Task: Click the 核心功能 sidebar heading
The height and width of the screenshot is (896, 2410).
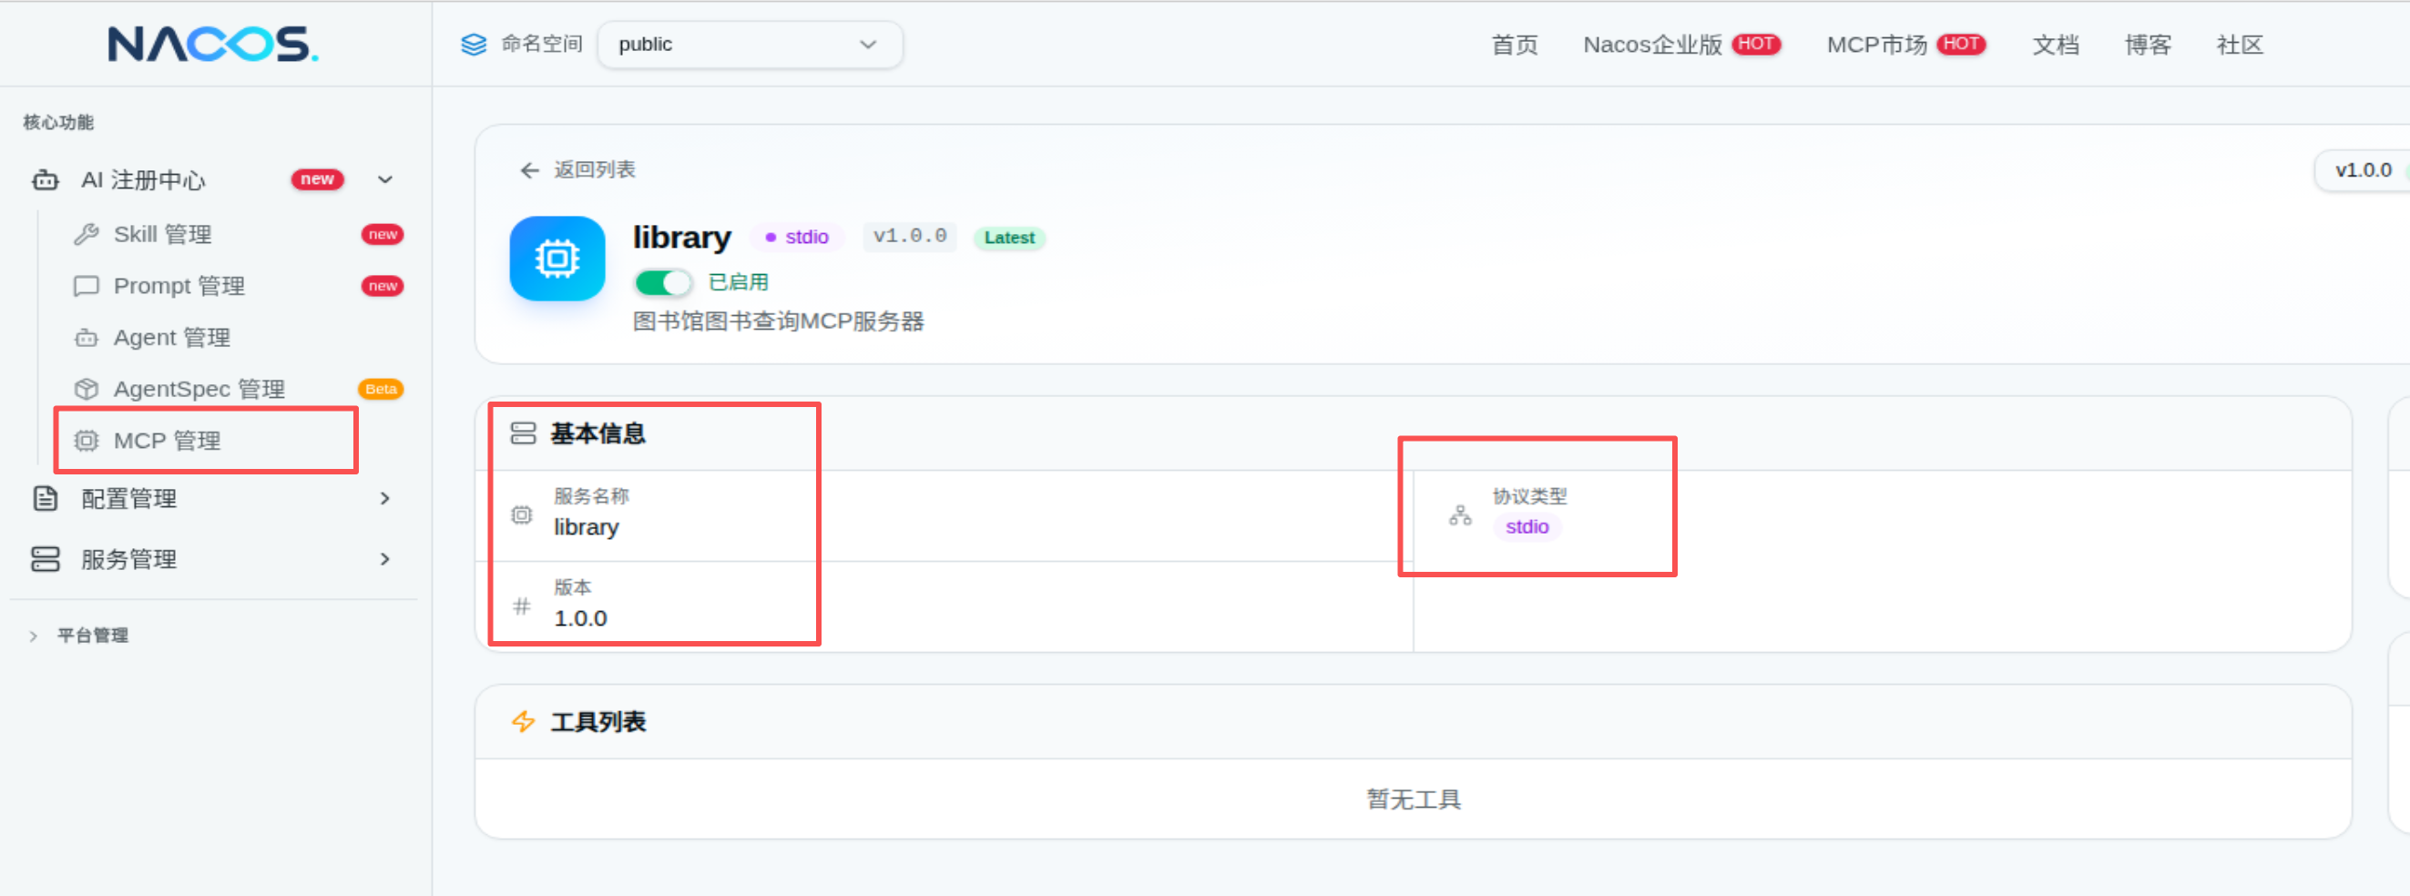Action: tap(58, 123)
